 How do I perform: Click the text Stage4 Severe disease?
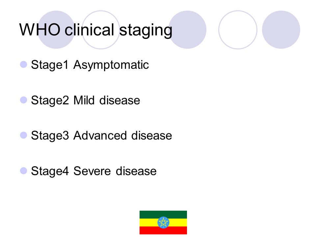[94, 171]
